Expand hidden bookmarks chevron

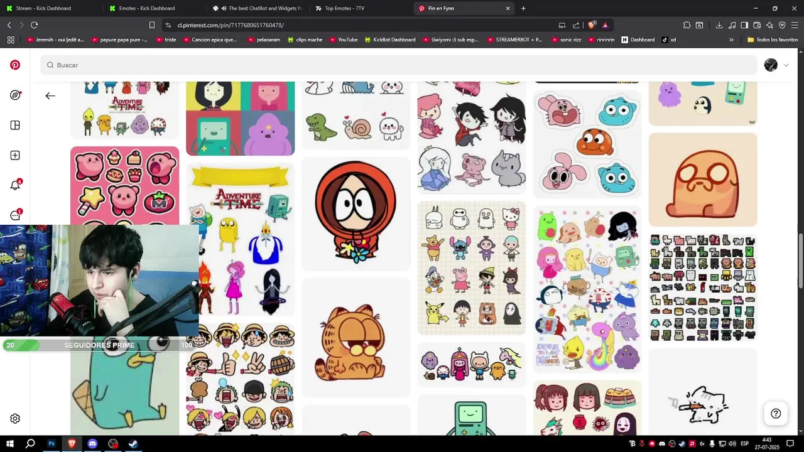[731, 40]
